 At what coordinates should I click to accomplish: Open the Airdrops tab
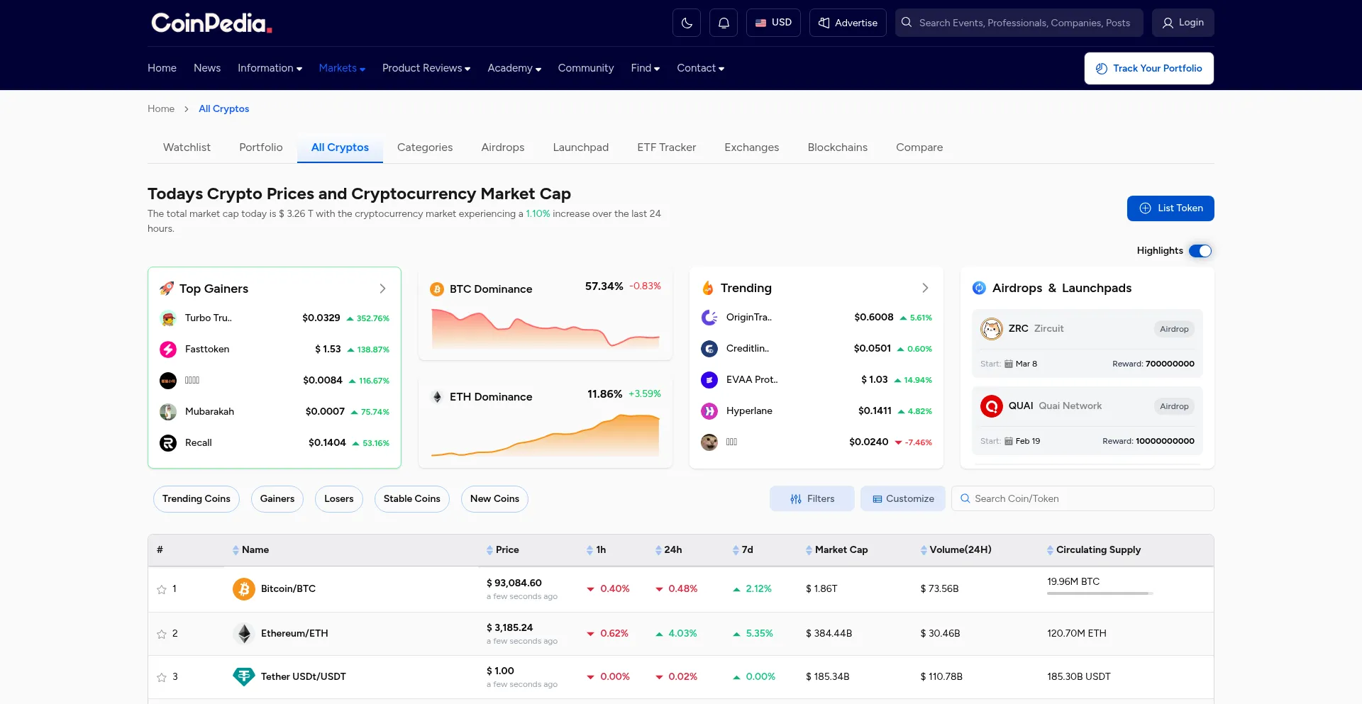(x=502, y=147)
